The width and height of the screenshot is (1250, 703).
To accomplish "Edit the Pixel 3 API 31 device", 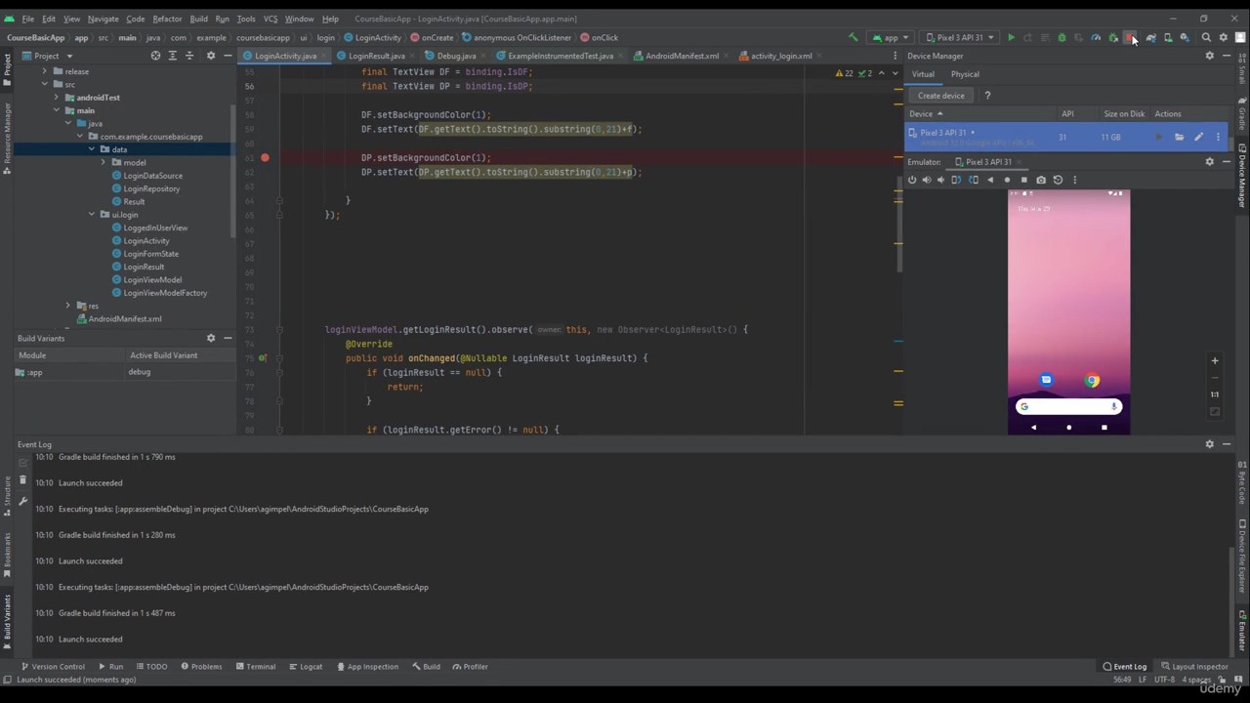I will (1198, 137).
